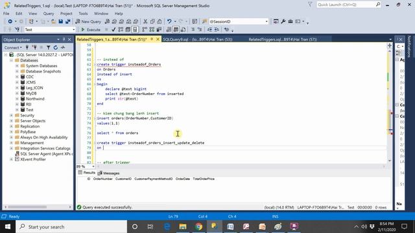Screen dimensions: 415x233
Task: Click the Copy icon in toolbar
Action: coord(152,21)
